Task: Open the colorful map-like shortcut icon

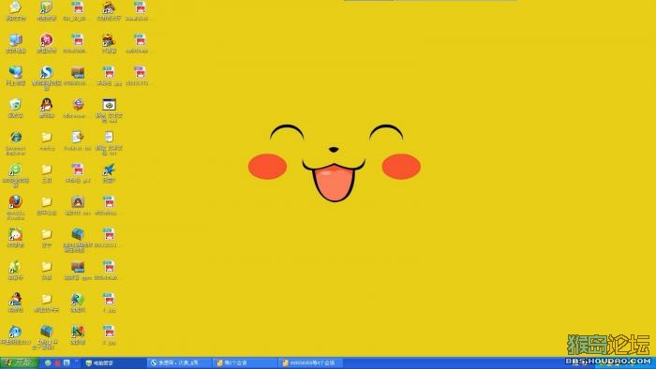Action: [x=78, y=332]
